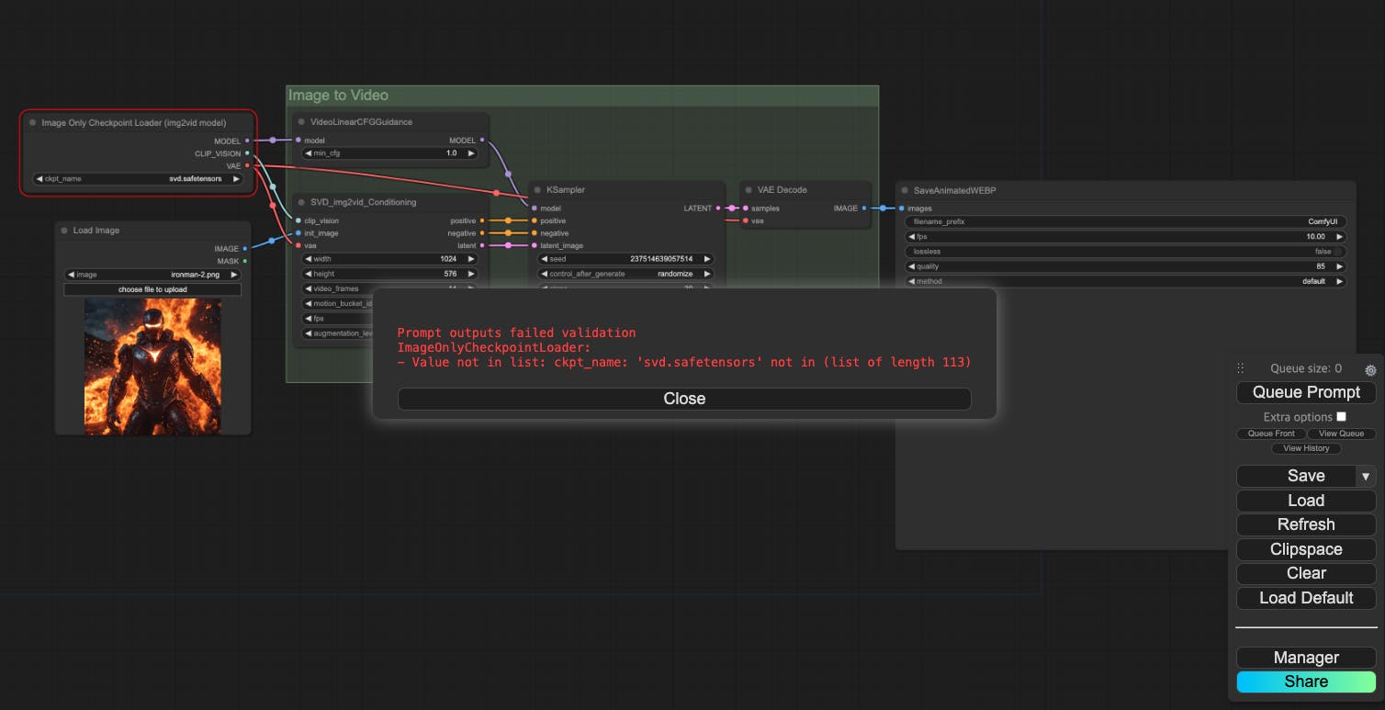Click the MODEL output slot on Checkpoint Loader

pyautogui.click(x=247, y=141)
